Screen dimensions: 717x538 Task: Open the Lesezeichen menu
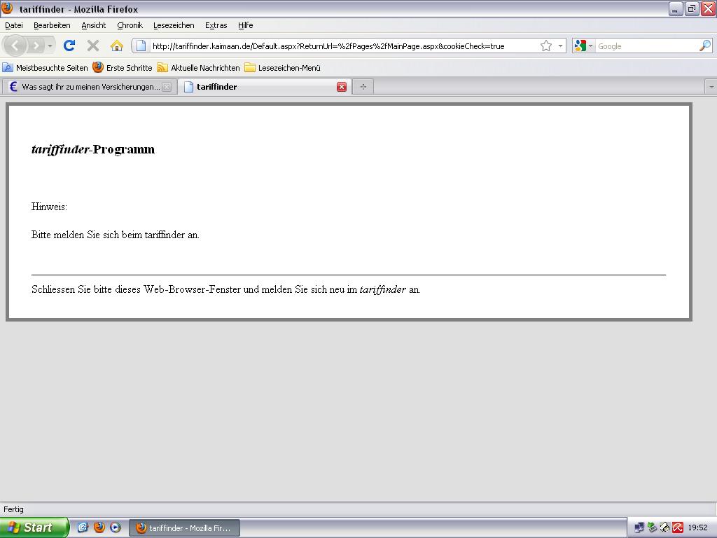tap(174, 25)
